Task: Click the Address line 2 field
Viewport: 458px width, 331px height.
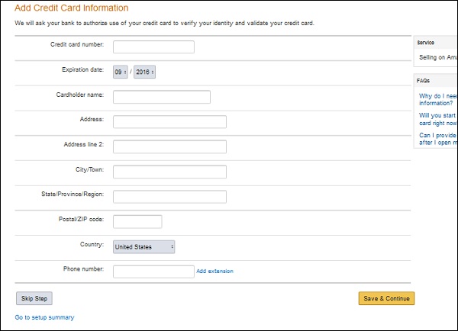Action: (x=169, y=146)
